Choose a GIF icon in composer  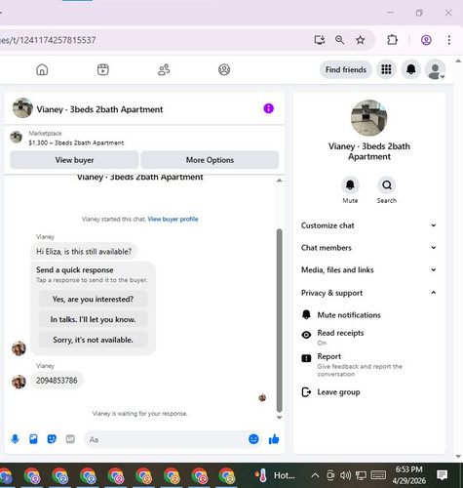coord(70,439)
